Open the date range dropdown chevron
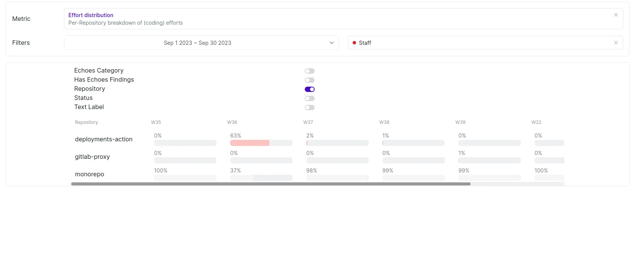The height and width of the screenshot is (277, 635). tap(331, 43)
